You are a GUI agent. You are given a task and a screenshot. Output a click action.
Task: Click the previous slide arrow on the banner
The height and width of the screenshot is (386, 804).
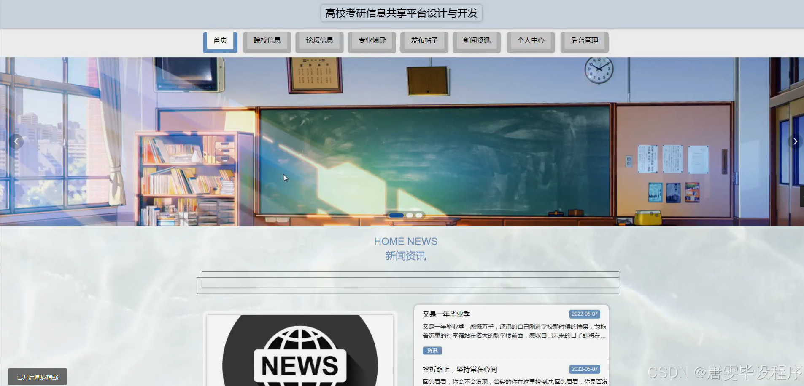[16, 141]
